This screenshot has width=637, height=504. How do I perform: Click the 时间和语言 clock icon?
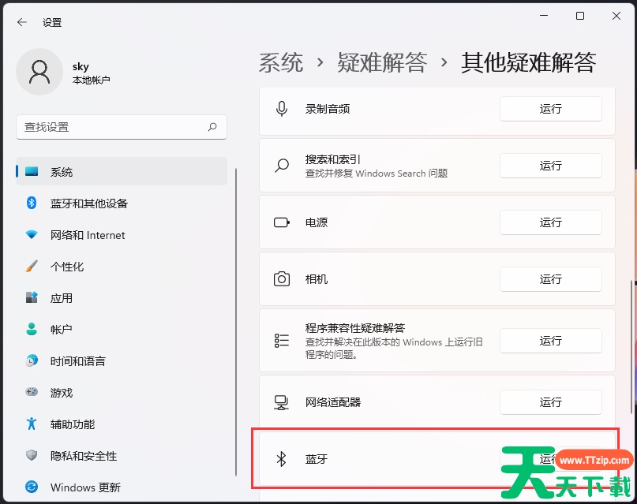(32, 361)
